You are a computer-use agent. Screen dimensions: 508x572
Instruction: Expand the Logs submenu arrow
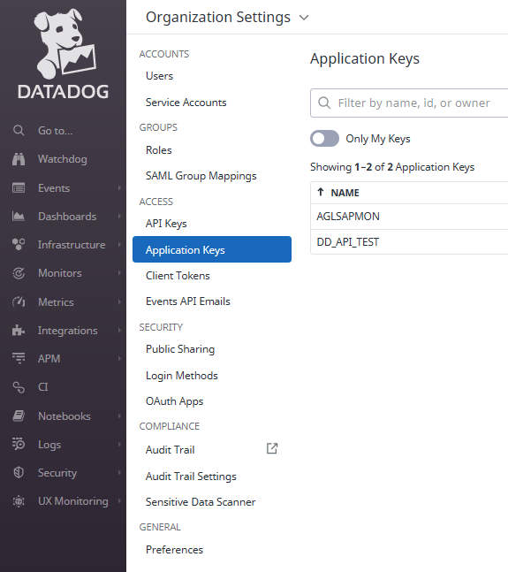(119, 445)
